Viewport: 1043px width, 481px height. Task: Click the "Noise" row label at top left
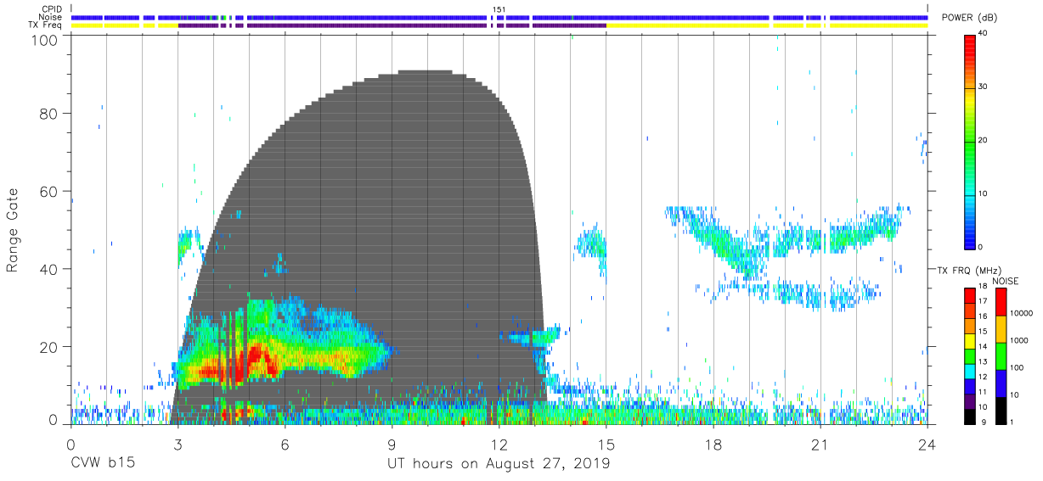click(48, 17)
